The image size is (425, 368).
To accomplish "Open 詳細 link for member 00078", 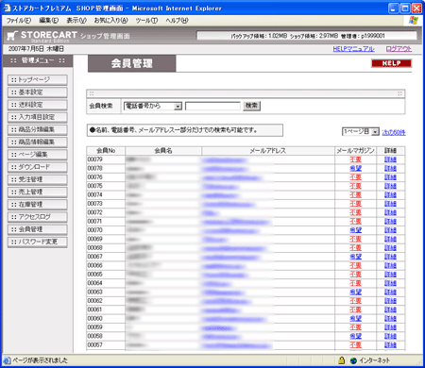I will 390,168.
